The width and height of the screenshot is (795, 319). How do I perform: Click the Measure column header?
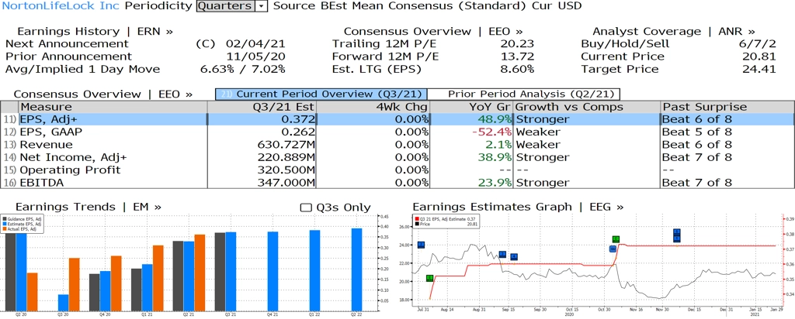(113, 107)
